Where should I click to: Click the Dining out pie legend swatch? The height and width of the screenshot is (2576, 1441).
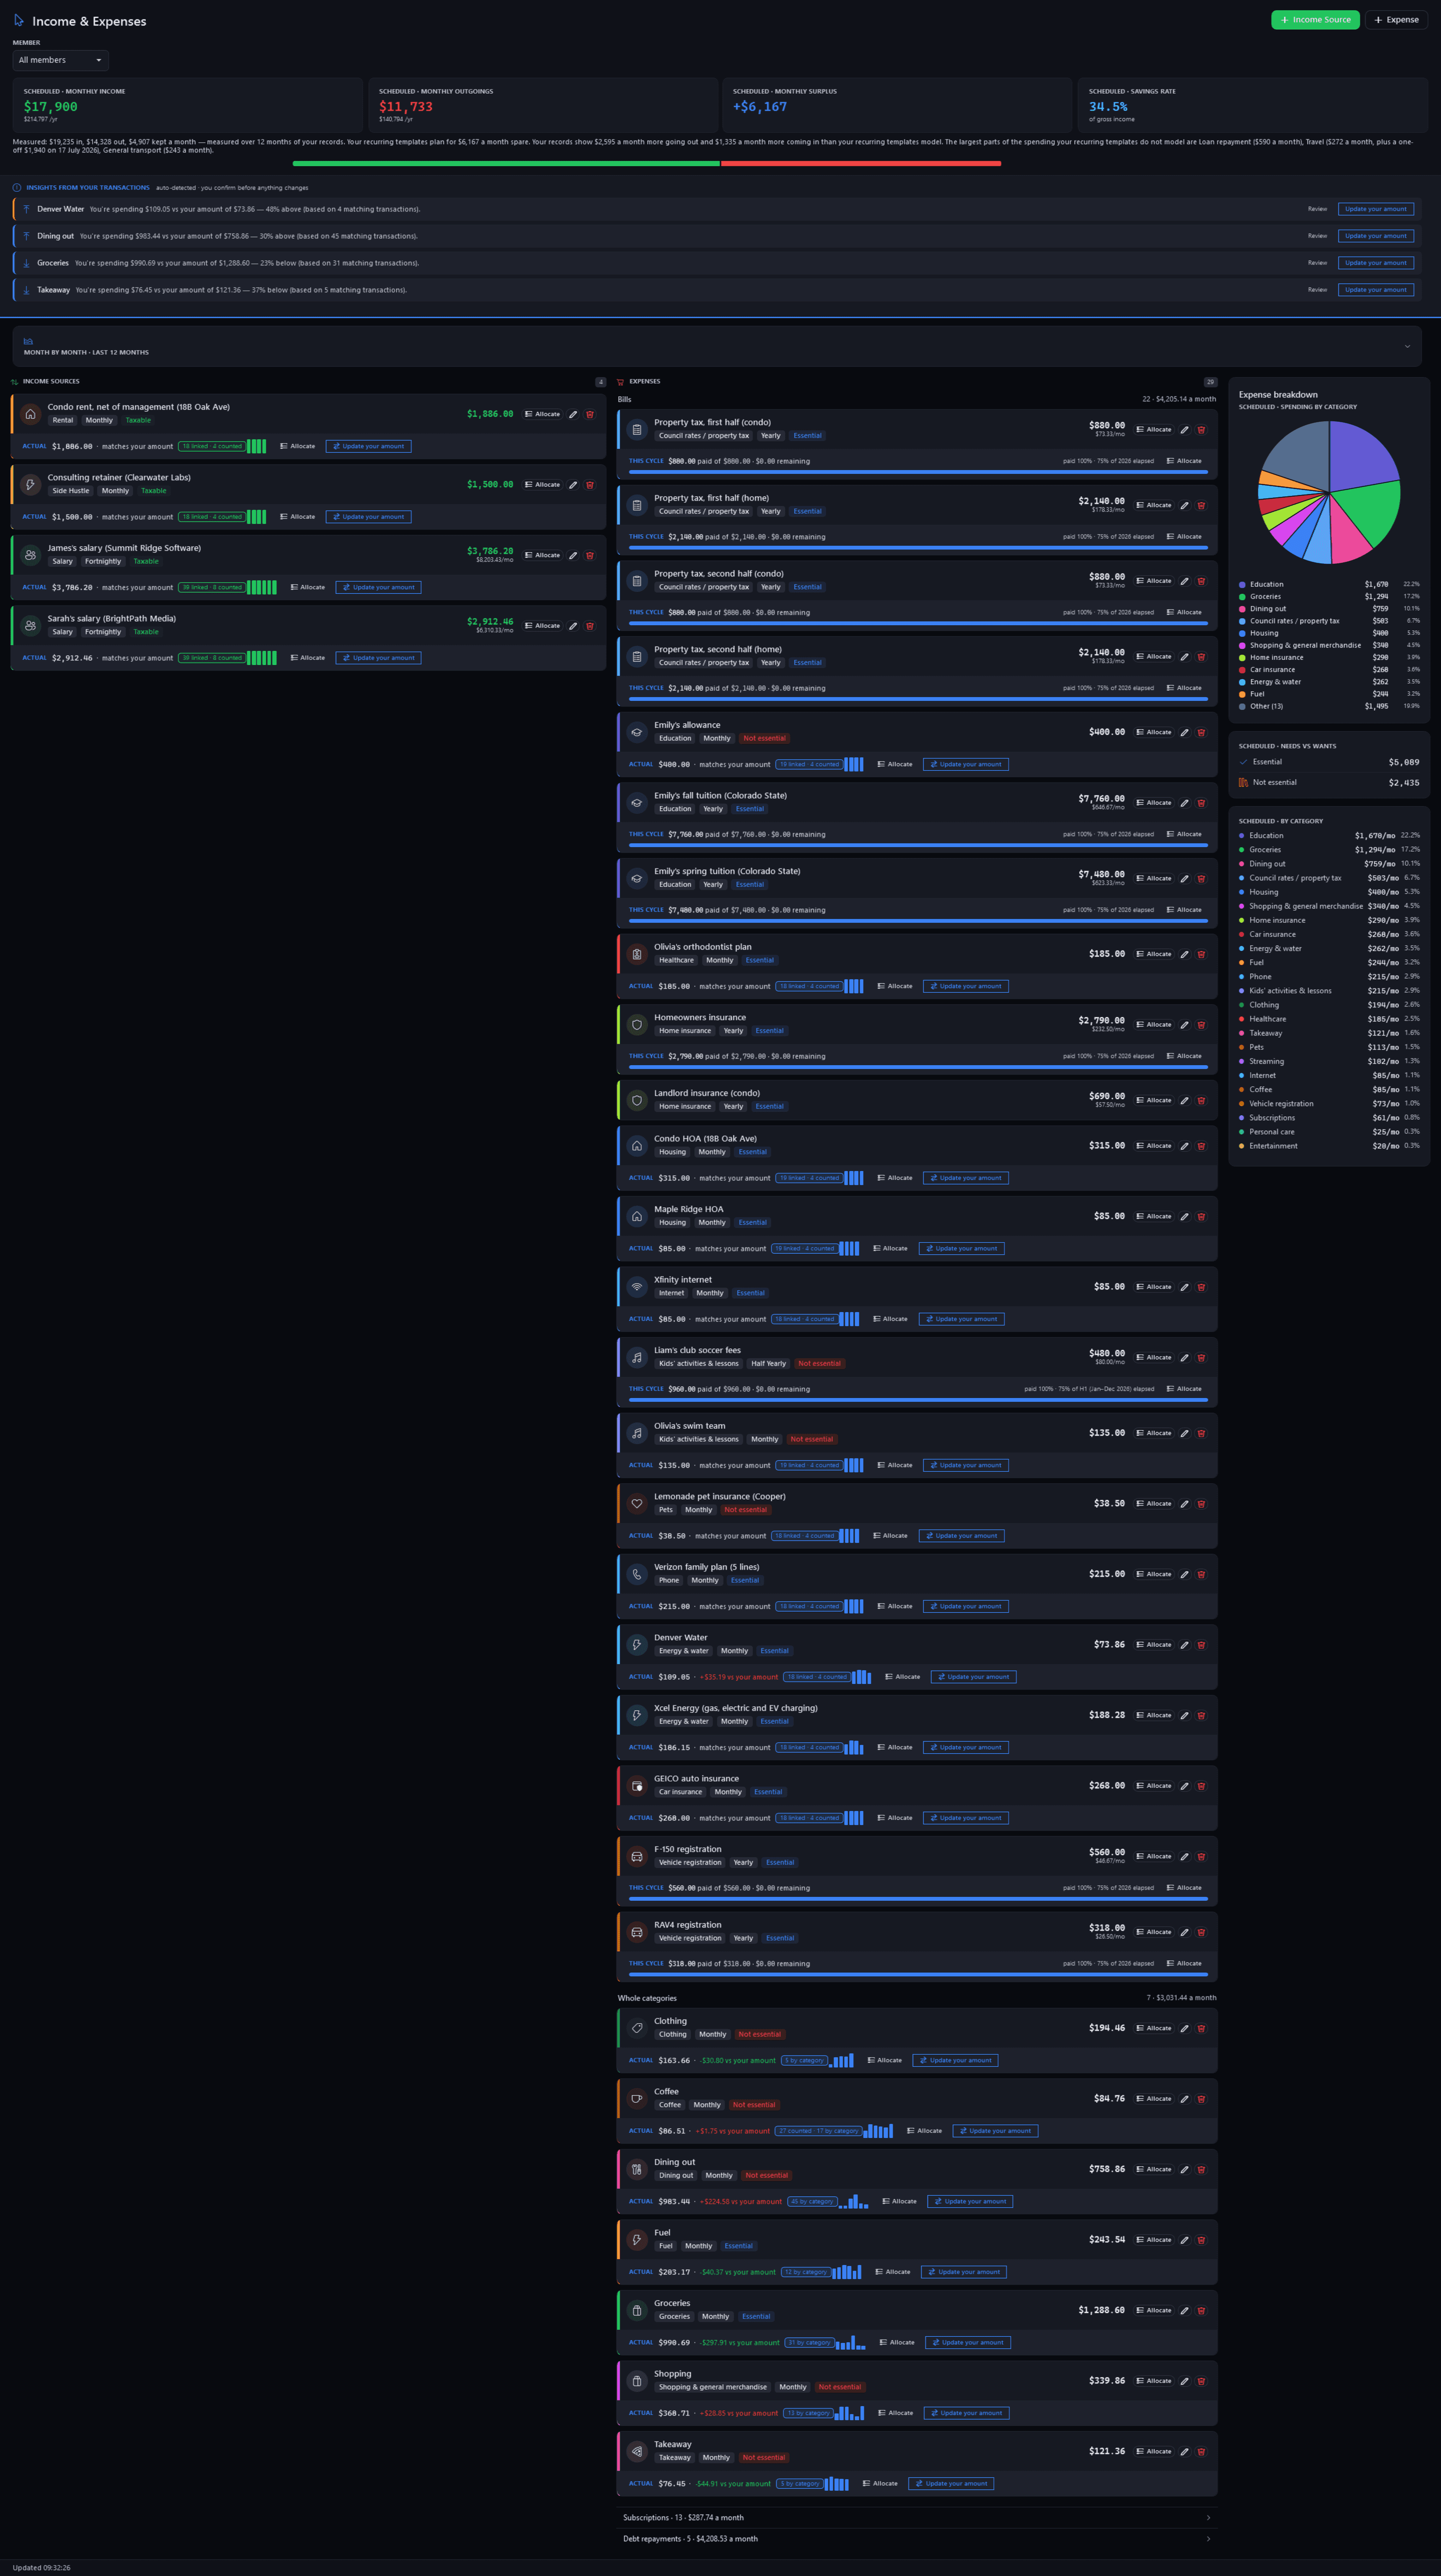click(1242, 609)
